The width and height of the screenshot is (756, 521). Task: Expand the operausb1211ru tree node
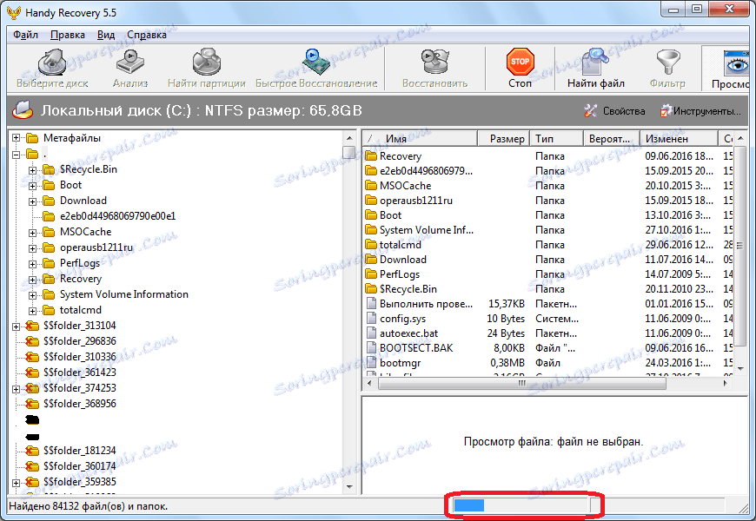[32, 248]
